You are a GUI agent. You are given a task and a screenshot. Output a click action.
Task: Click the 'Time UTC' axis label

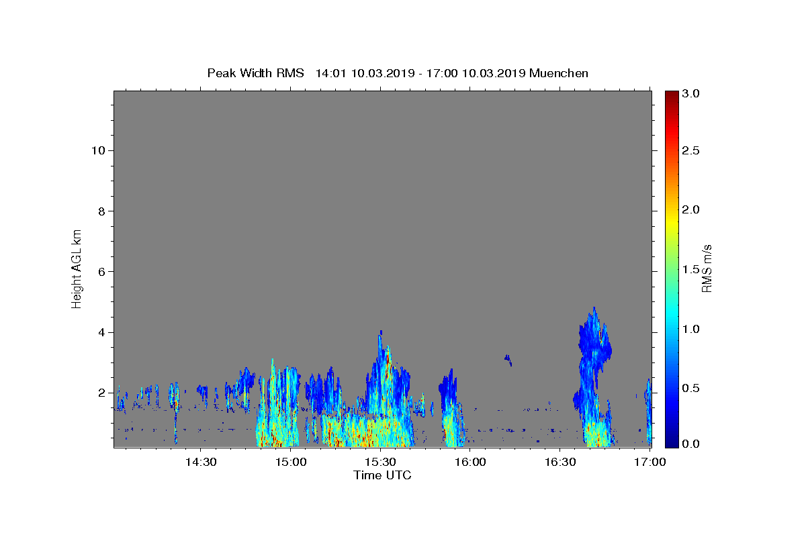[382, 475]
